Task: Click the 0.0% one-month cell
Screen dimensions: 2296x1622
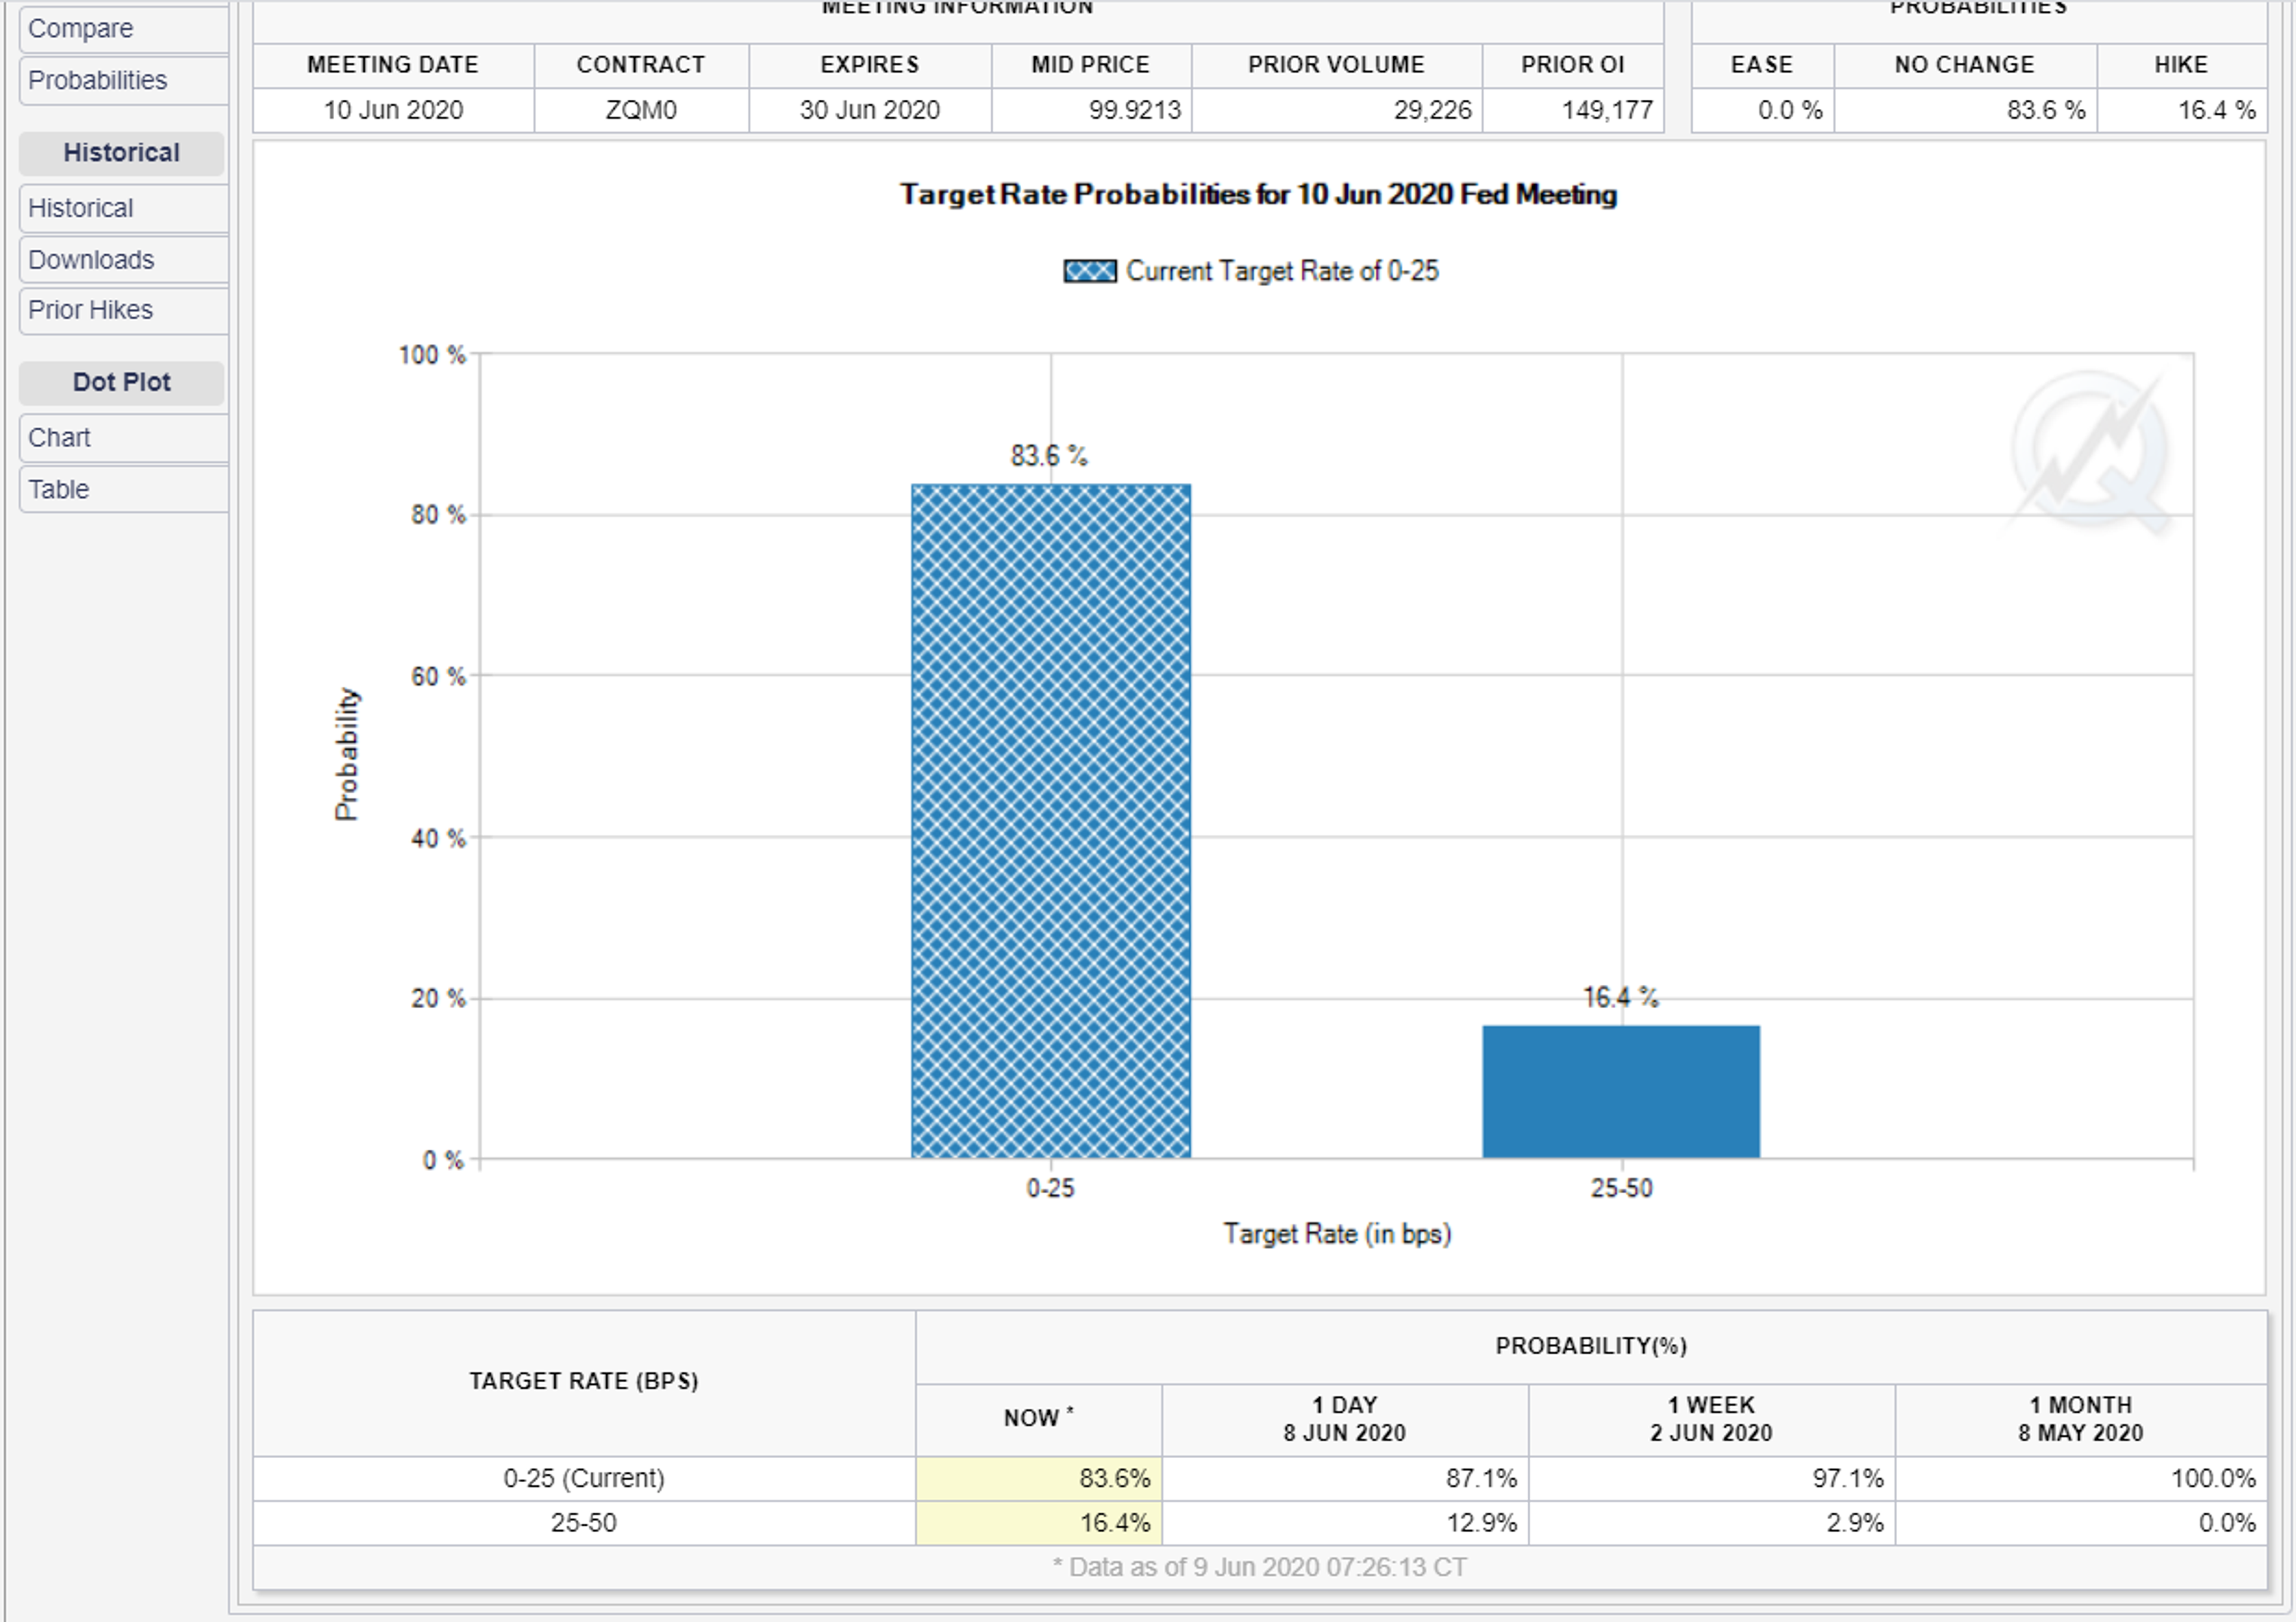Action: click(2081, 1523)
